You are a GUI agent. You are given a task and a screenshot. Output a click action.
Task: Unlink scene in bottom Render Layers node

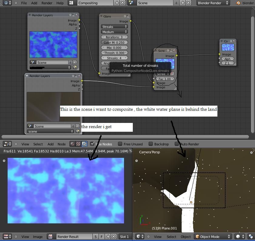click(x=77, y=126)
